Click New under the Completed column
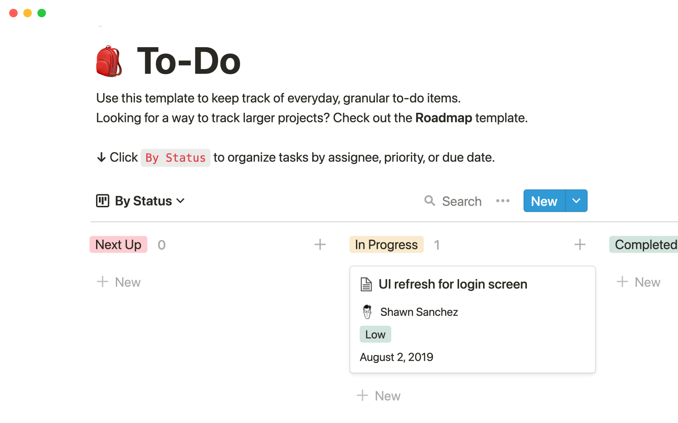 [x=638, y=282]
